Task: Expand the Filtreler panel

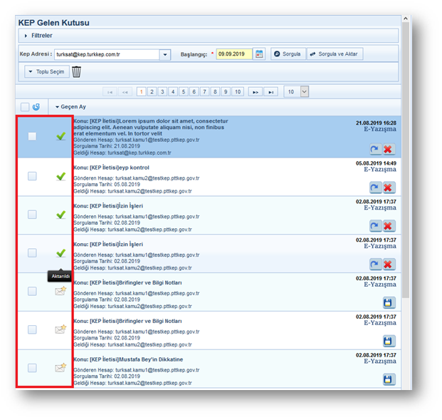Action: pos(39,35)
